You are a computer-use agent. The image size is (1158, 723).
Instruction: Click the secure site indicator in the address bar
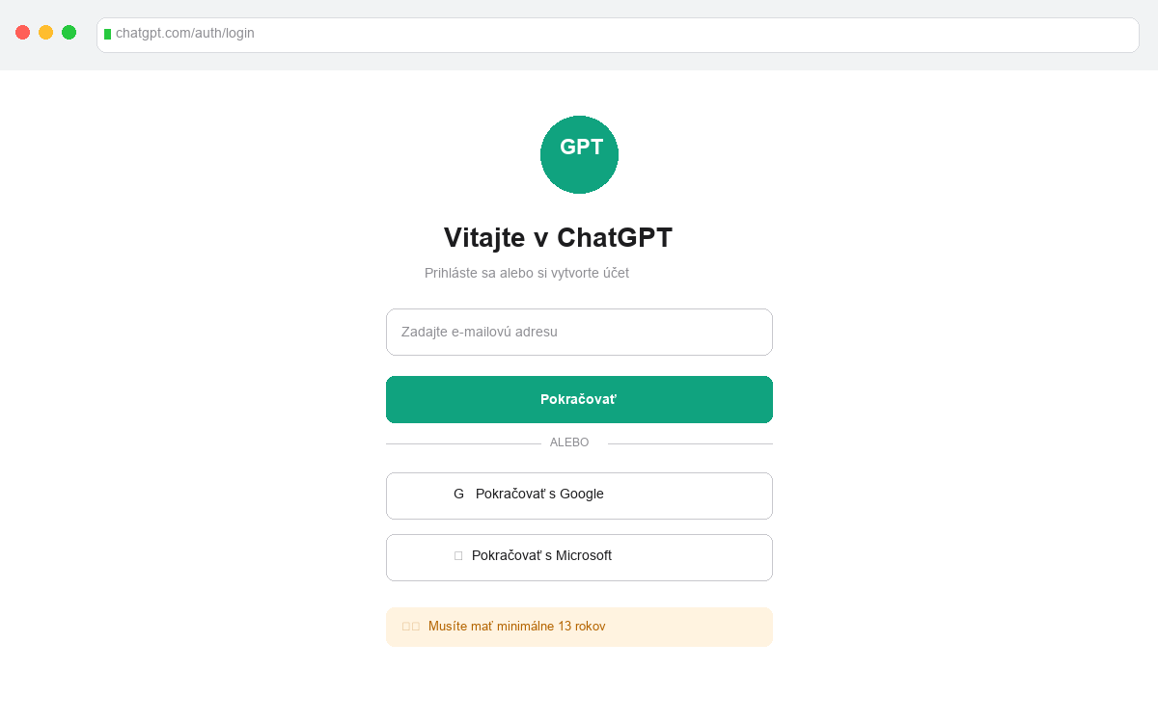106,35
